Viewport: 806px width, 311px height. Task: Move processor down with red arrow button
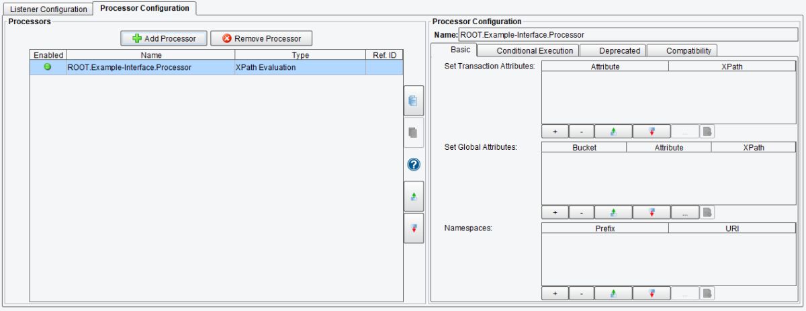(x=414, y=228)
